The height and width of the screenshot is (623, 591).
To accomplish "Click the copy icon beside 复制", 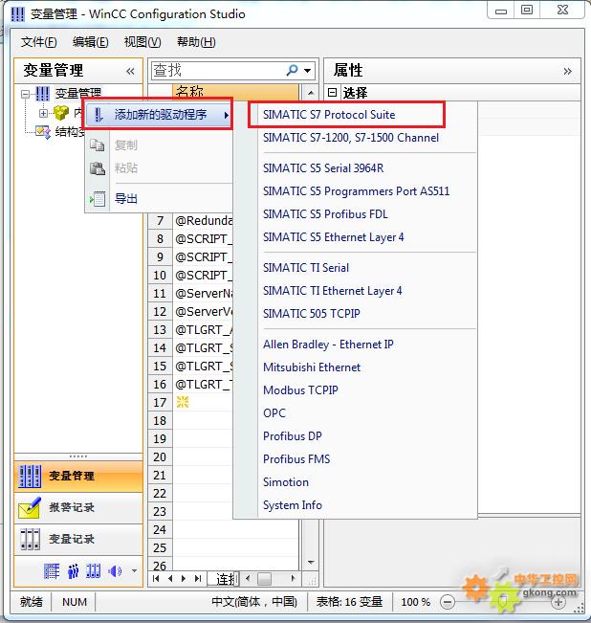I will (98, 145).
